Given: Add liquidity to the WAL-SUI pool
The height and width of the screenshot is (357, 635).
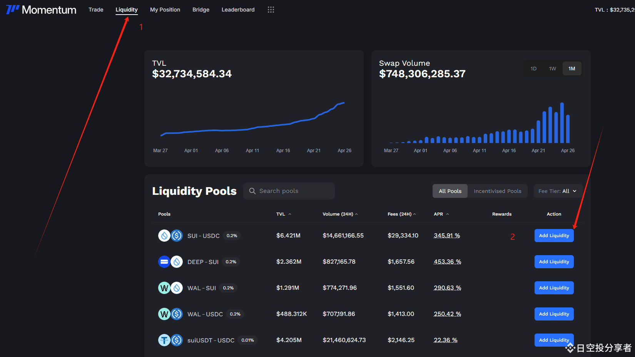Looking at the screenshot, I should tap(554, 288).
